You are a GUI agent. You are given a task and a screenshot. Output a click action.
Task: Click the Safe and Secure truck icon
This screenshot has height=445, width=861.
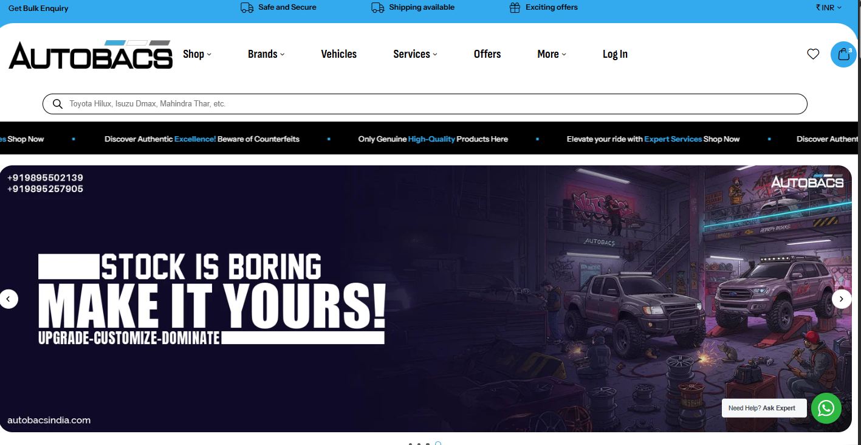(x=247, y=8)
